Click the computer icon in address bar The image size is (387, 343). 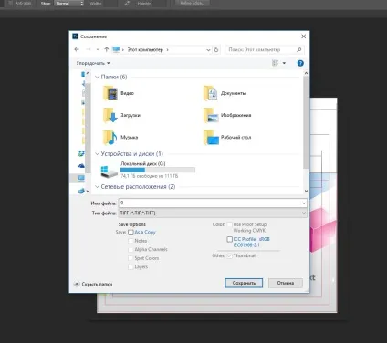click(116, 49)
